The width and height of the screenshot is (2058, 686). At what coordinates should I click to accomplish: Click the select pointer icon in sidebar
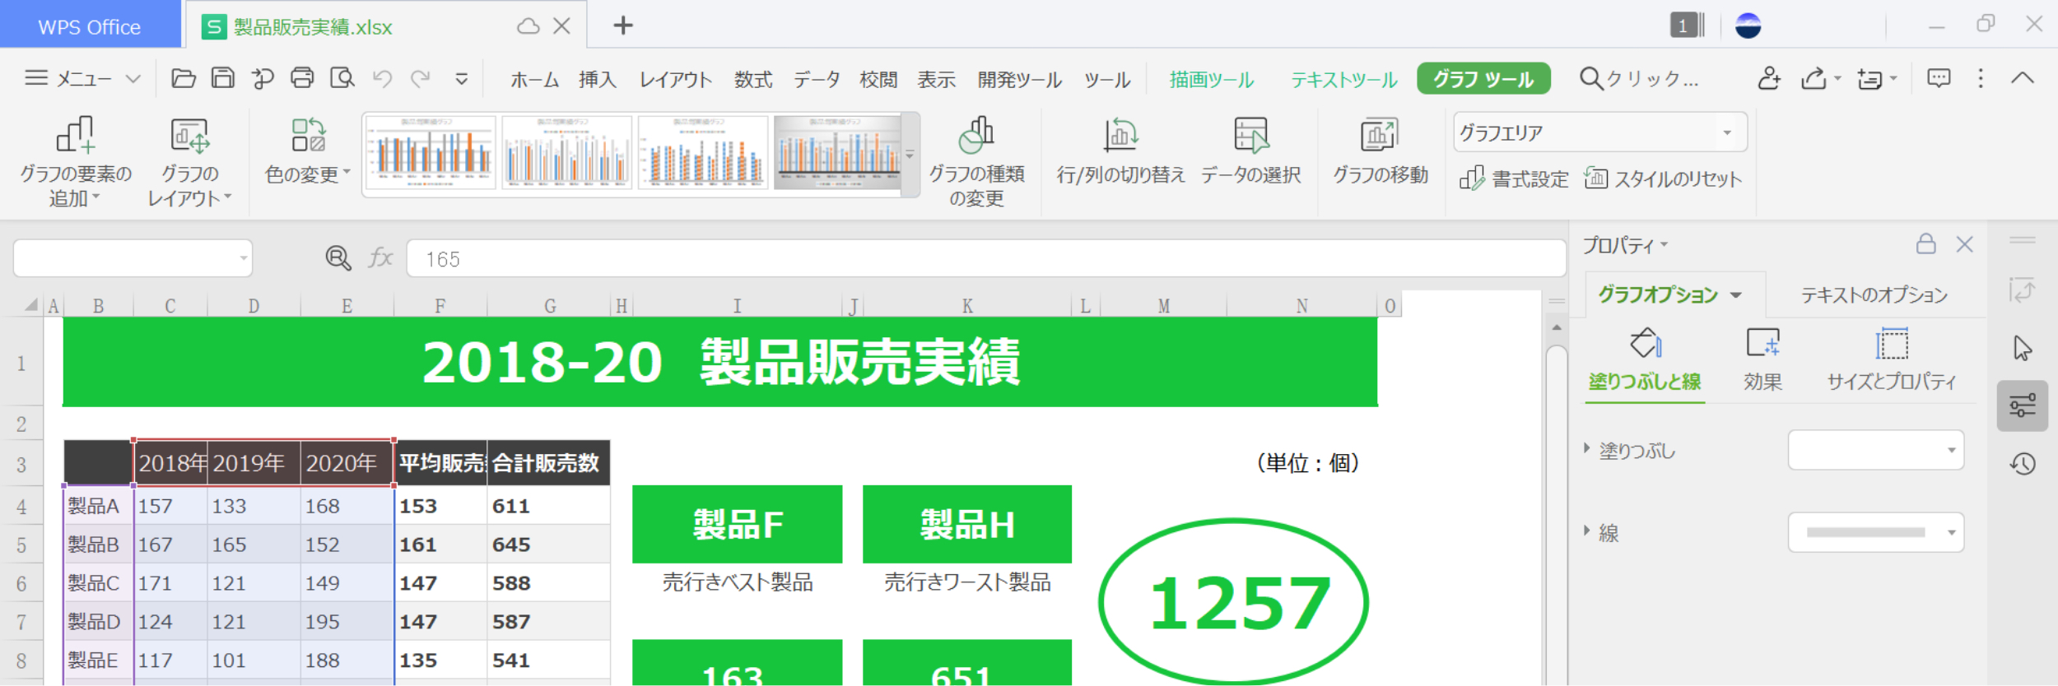[x=2023, y=348]
